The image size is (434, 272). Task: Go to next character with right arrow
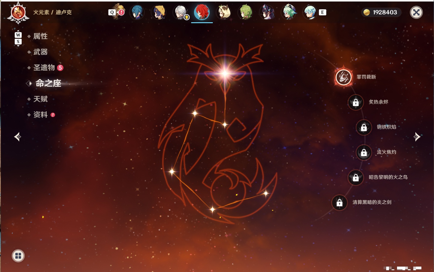coord(417,137)
